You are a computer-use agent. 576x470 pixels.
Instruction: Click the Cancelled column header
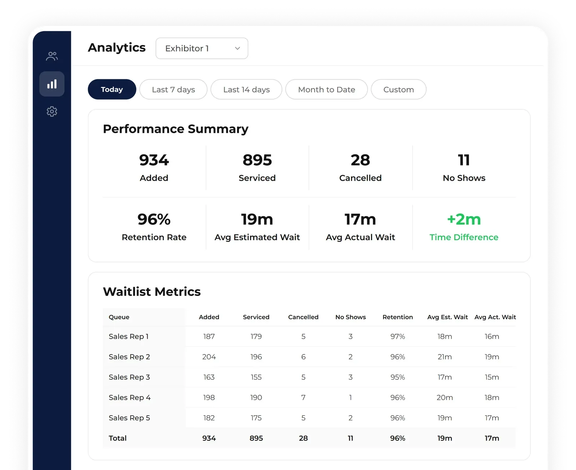point(303,317)
